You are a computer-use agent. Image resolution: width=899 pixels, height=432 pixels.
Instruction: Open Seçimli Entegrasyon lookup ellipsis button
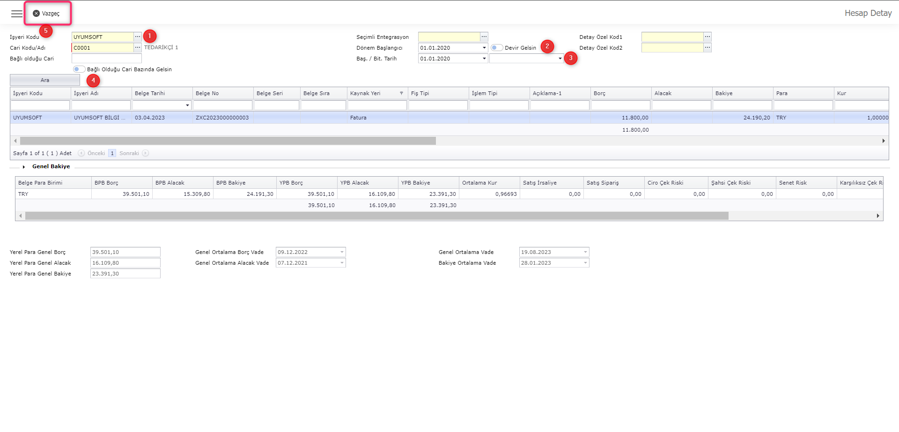click(484, 37)
